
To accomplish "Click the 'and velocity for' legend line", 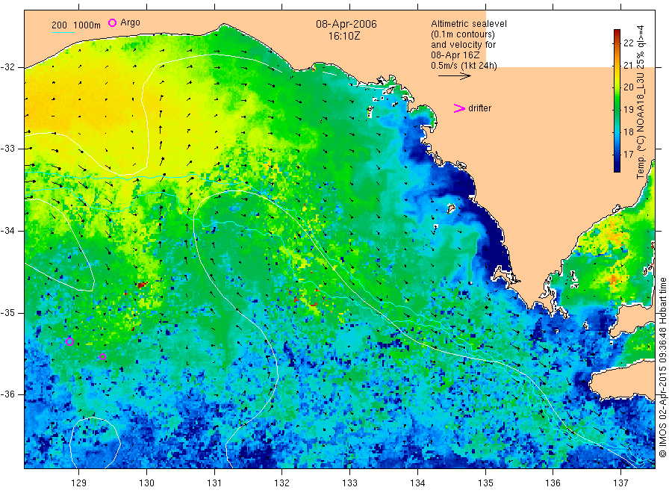I will (463, 45).
